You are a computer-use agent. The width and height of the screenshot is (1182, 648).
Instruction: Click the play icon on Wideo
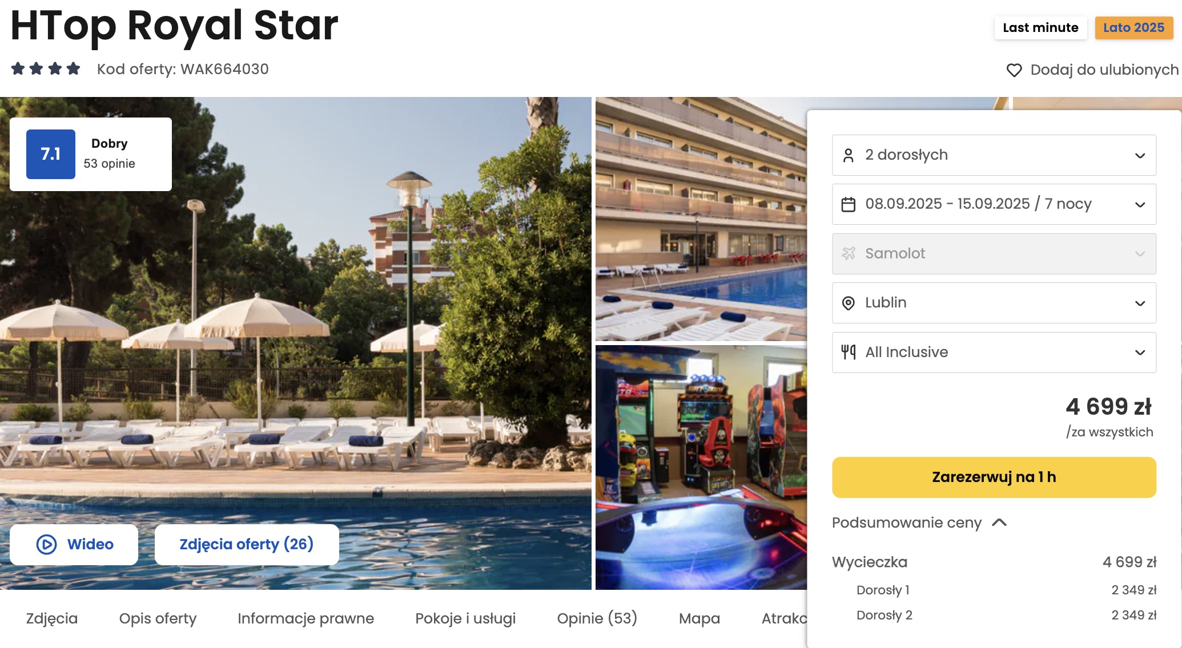[46, 544]
